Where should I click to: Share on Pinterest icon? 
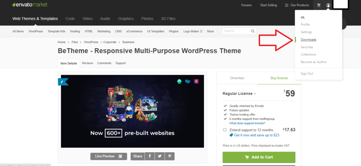coord(170,156)
